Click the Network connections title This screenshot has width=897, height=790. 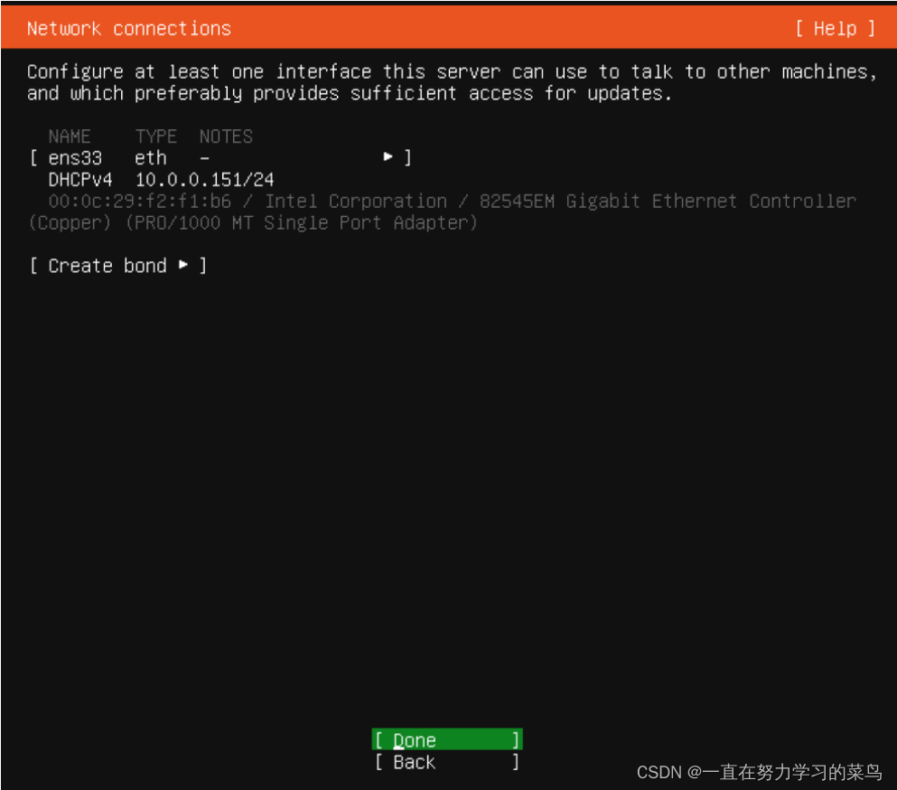coord(129,28)
